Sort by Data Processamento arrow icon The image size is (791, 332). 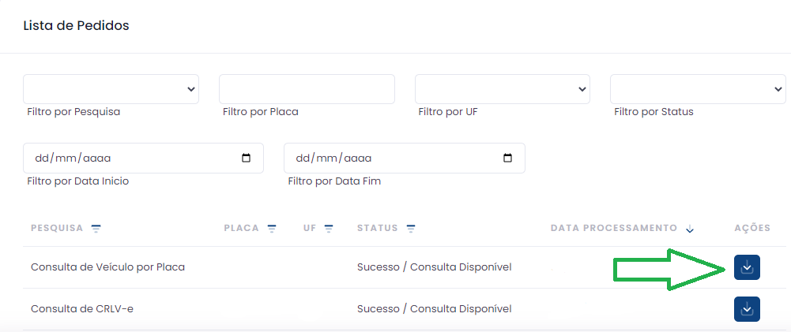(x=690, y=229)
